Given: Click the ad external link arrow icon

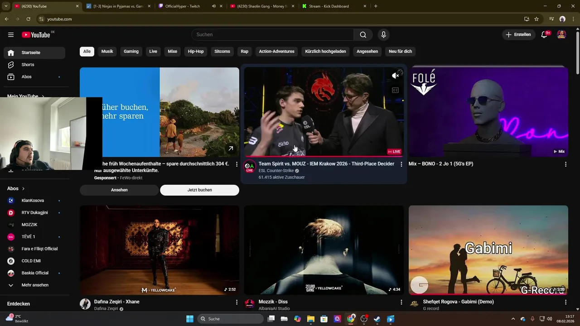Looking at the screenshot, I should click(231, 148).
